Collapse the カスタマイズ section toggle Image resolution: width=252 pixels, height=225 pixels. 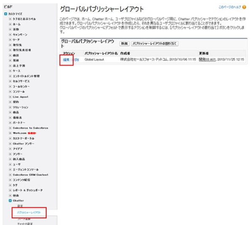(5, 14)
